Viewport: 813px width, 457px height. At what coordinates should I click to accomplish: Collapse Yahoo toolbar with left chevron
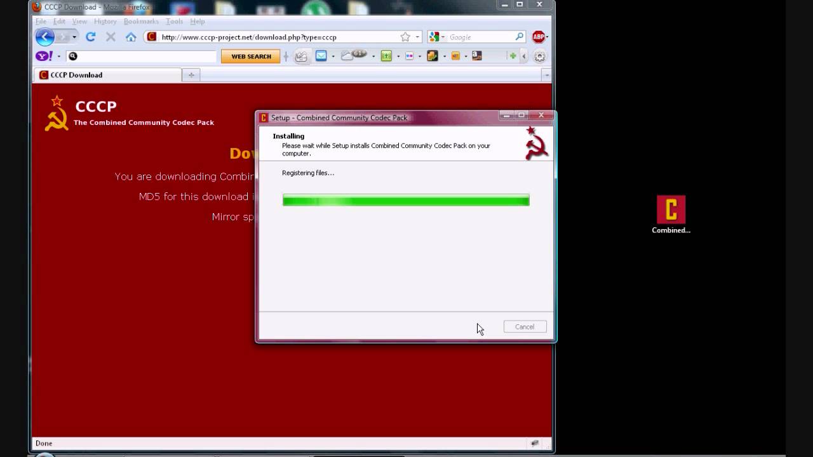click(x=524, y=56)
